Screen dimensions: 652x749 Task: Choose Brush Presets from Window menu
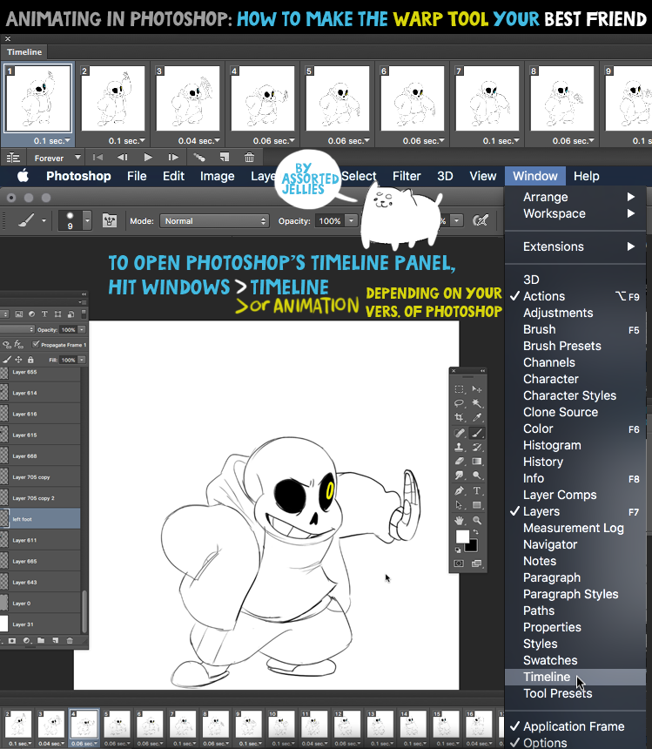tap(575, 346)
